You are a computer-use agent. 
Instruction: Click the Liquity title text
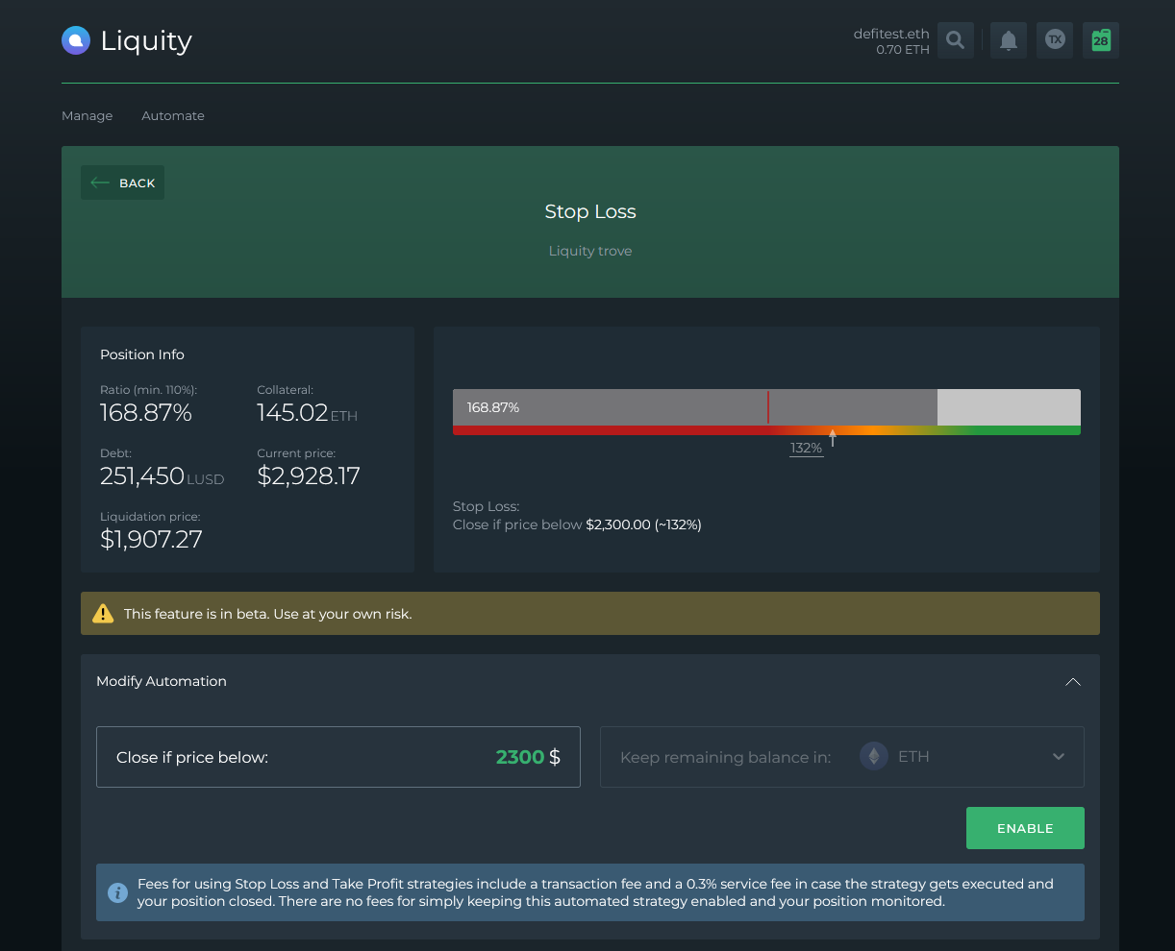146,40
